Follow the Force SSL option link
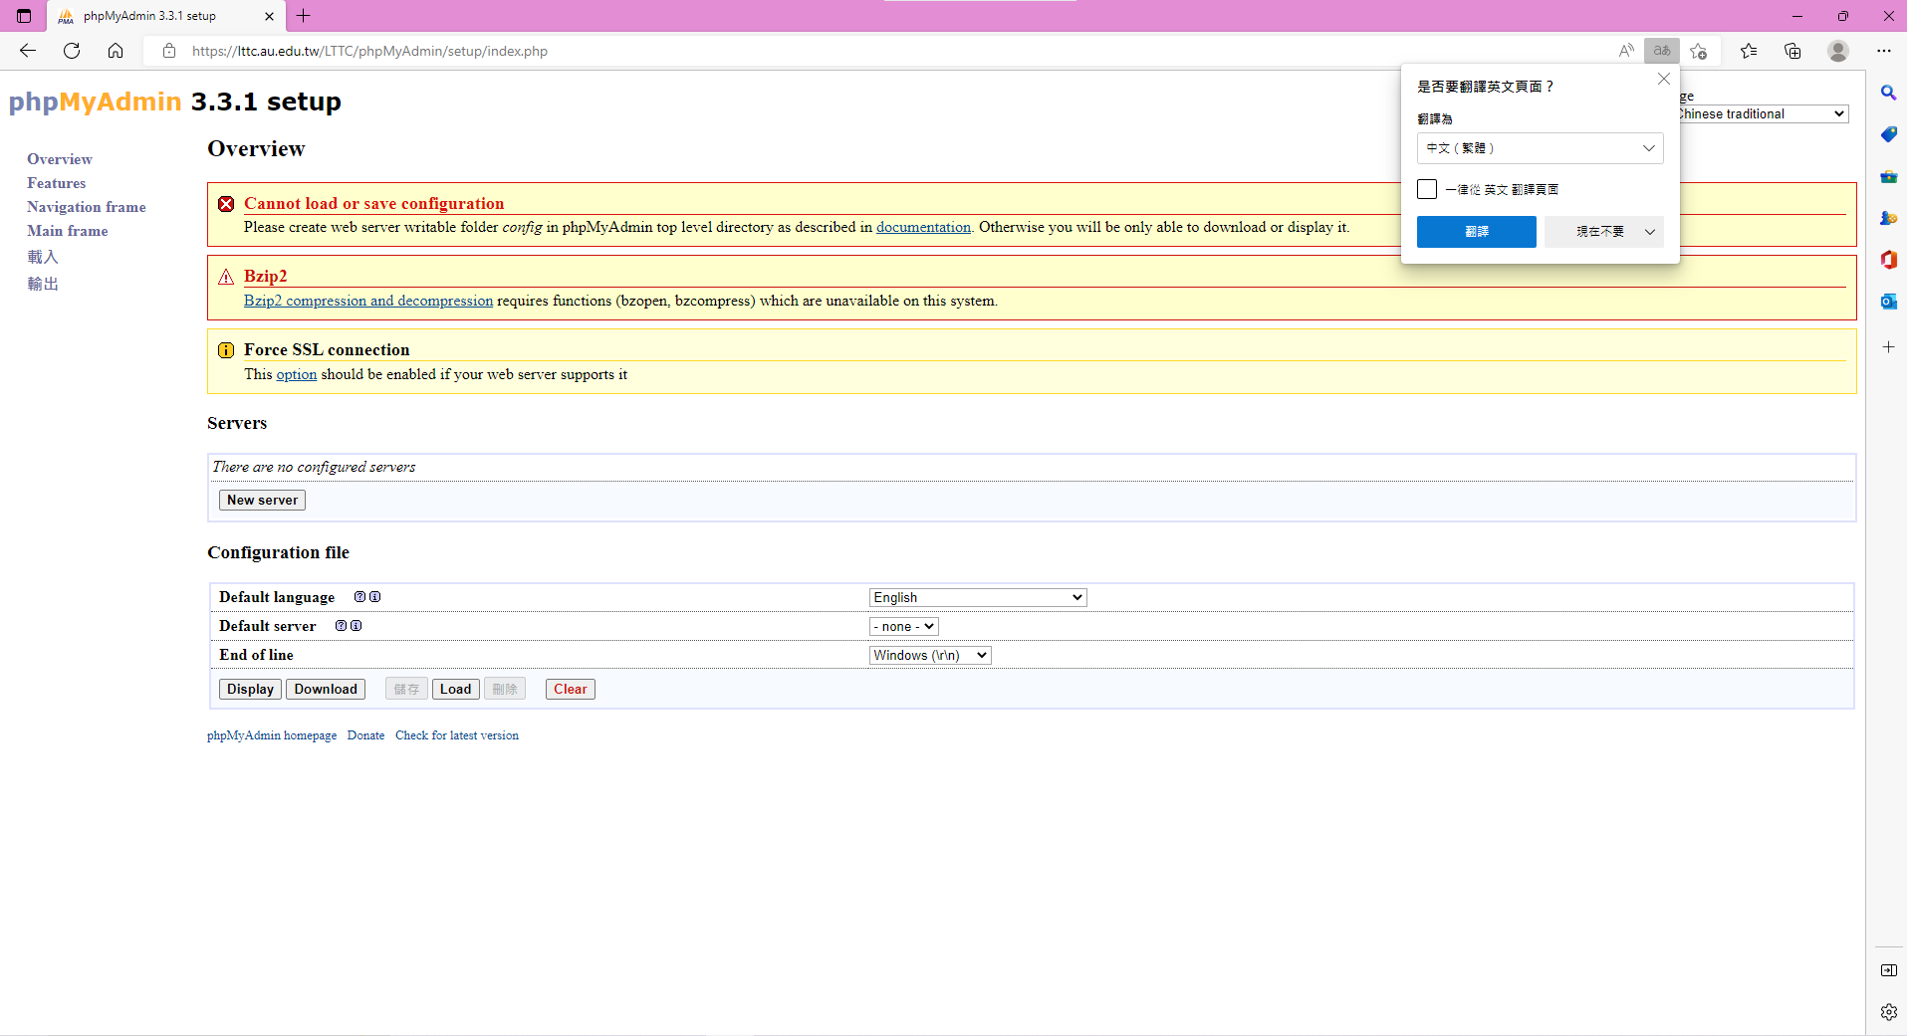 [297, 374]
